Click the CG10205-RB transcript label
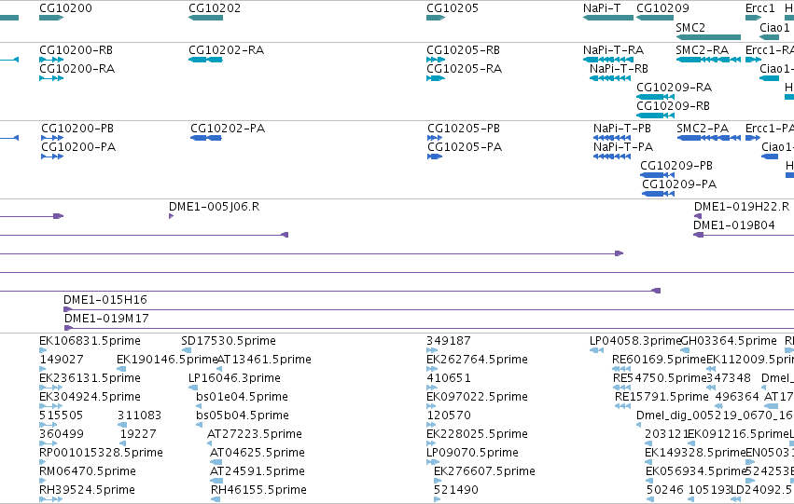 click(x=463, y=50)
